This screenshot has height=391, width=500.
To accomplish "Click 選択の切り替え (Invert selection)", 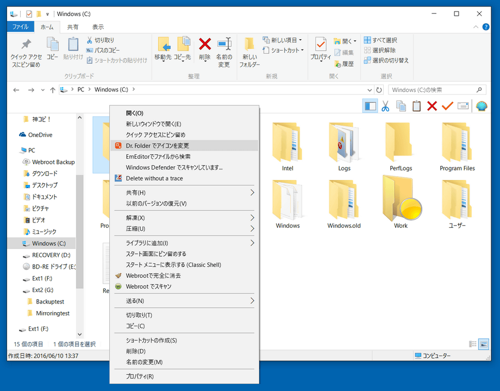I will point(386,60).
